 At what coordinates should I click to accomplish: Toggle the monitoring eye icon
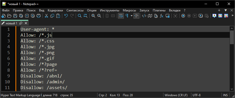pos(175,16)
